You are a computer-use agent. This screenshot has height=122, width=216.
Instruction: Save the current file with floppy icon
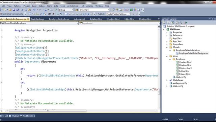pyautogui.click(x=14, y=10)
